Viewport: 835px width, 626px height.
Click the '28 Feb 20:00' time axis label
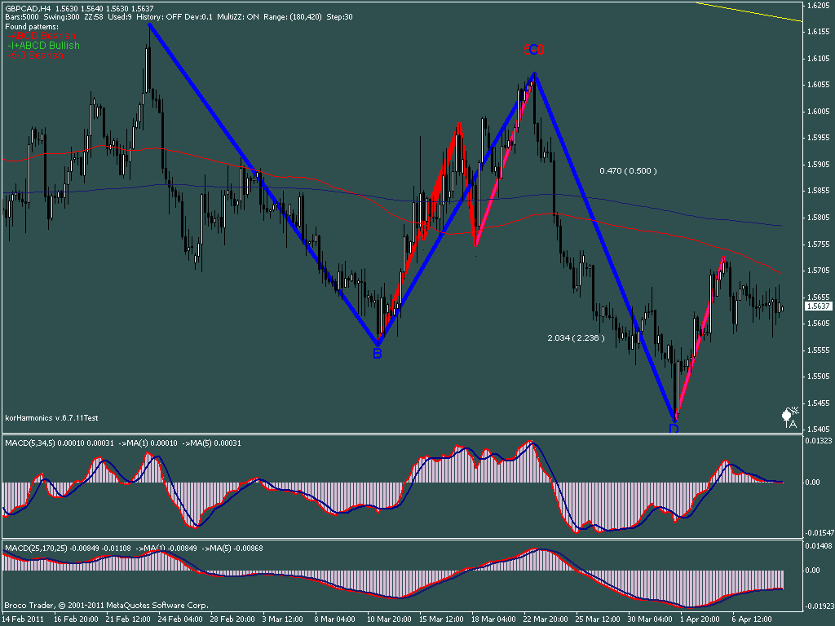[x=232, y=619]
